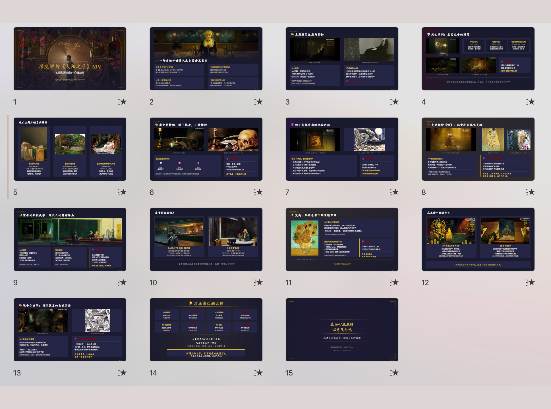Viewport: 551px width, 409px height.
Task: Select the slide 惠斯勒的孤寂与坚韧
Action: pyautogui.click(x=342, y=59)
